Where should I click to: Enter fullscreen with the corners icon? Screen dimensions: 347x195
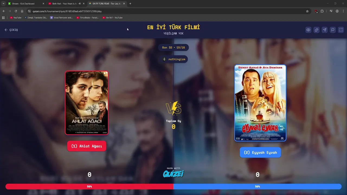pyautogui.click(x=341, y=30)
